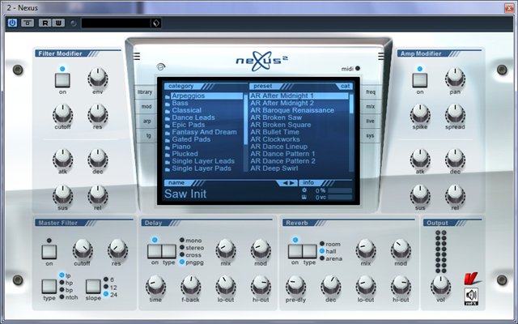Click the red V Vengeance logo
This screenshot has width=518, height=324.
click(x=471, y=279)
